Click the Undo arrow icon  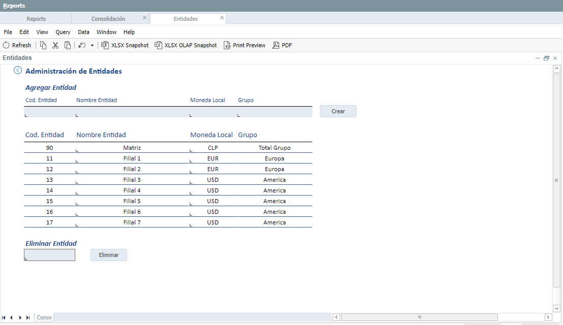pyautogui.click(x=82, y=45)
